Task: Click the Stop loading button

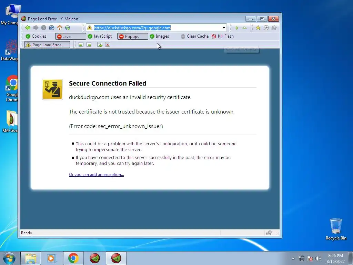Action: coord(44,28)
